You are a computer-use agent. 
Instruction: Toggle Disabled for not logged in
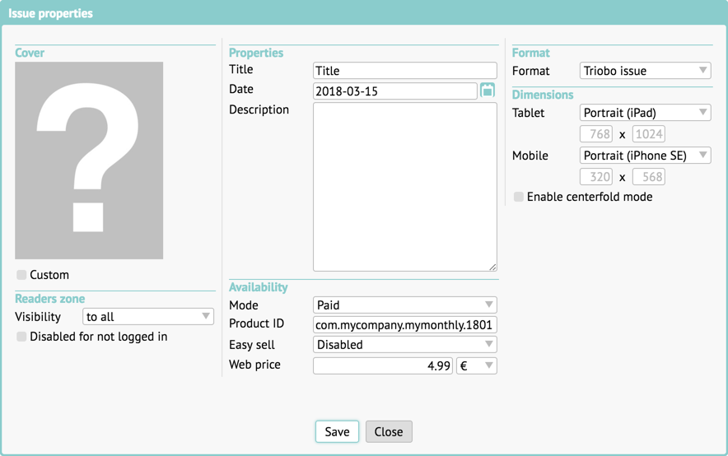21,337
